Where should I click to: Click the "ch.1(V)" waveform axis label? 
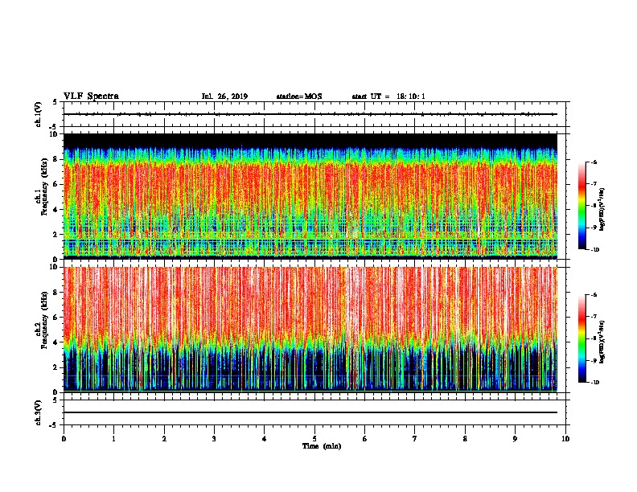point(38,114)
